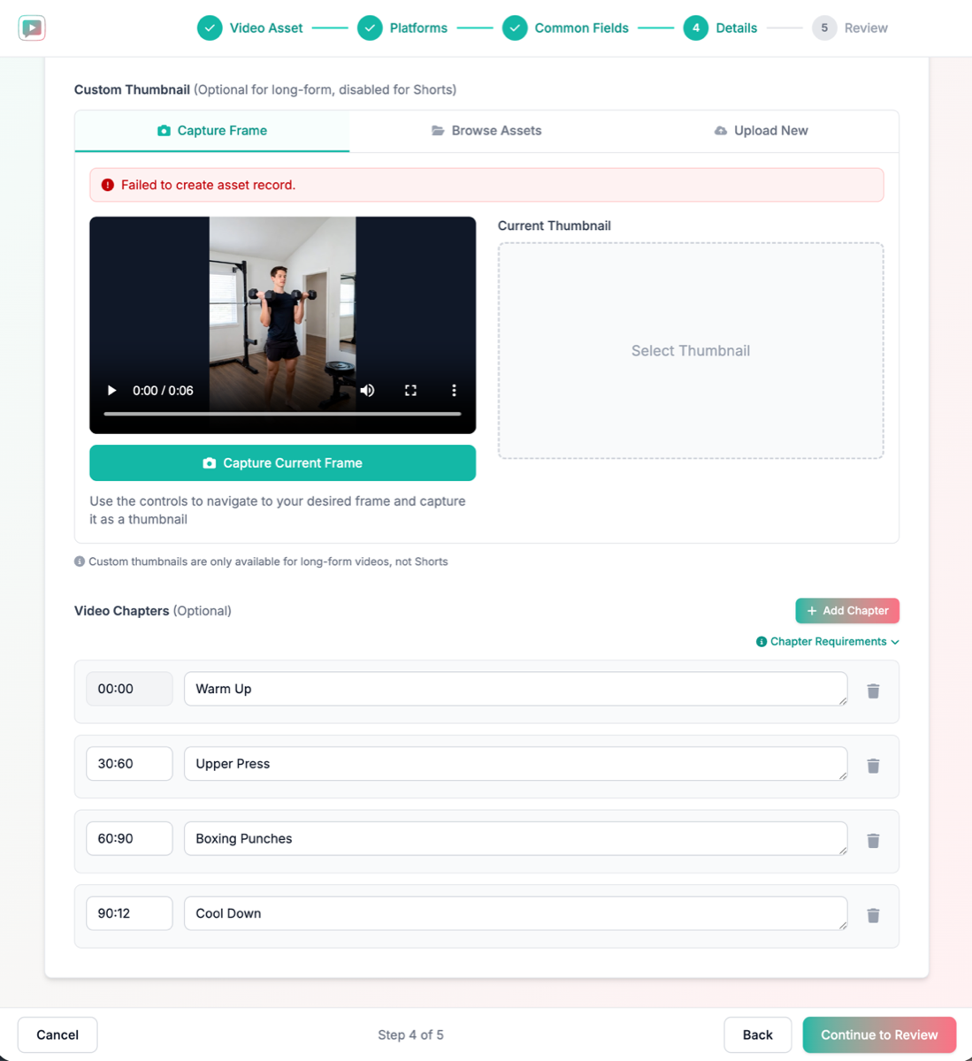Edit the Upper Press timestamp field

[x=129, y=763]
